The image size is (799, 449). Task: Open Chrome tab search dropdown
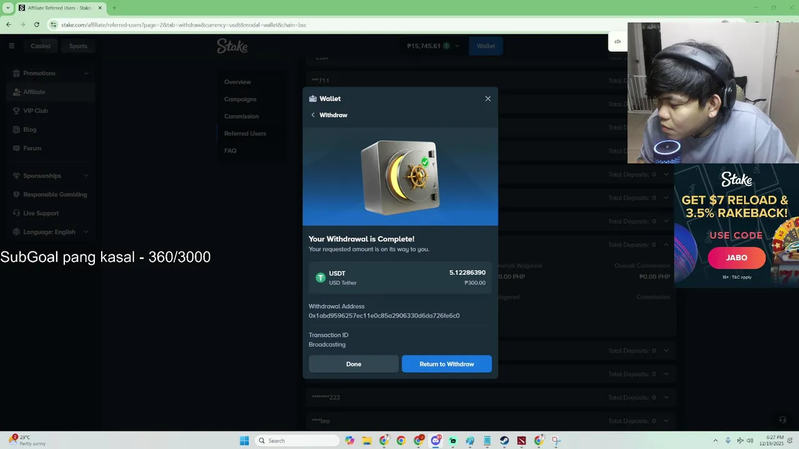pyautogui.click(x=8, y=8)
